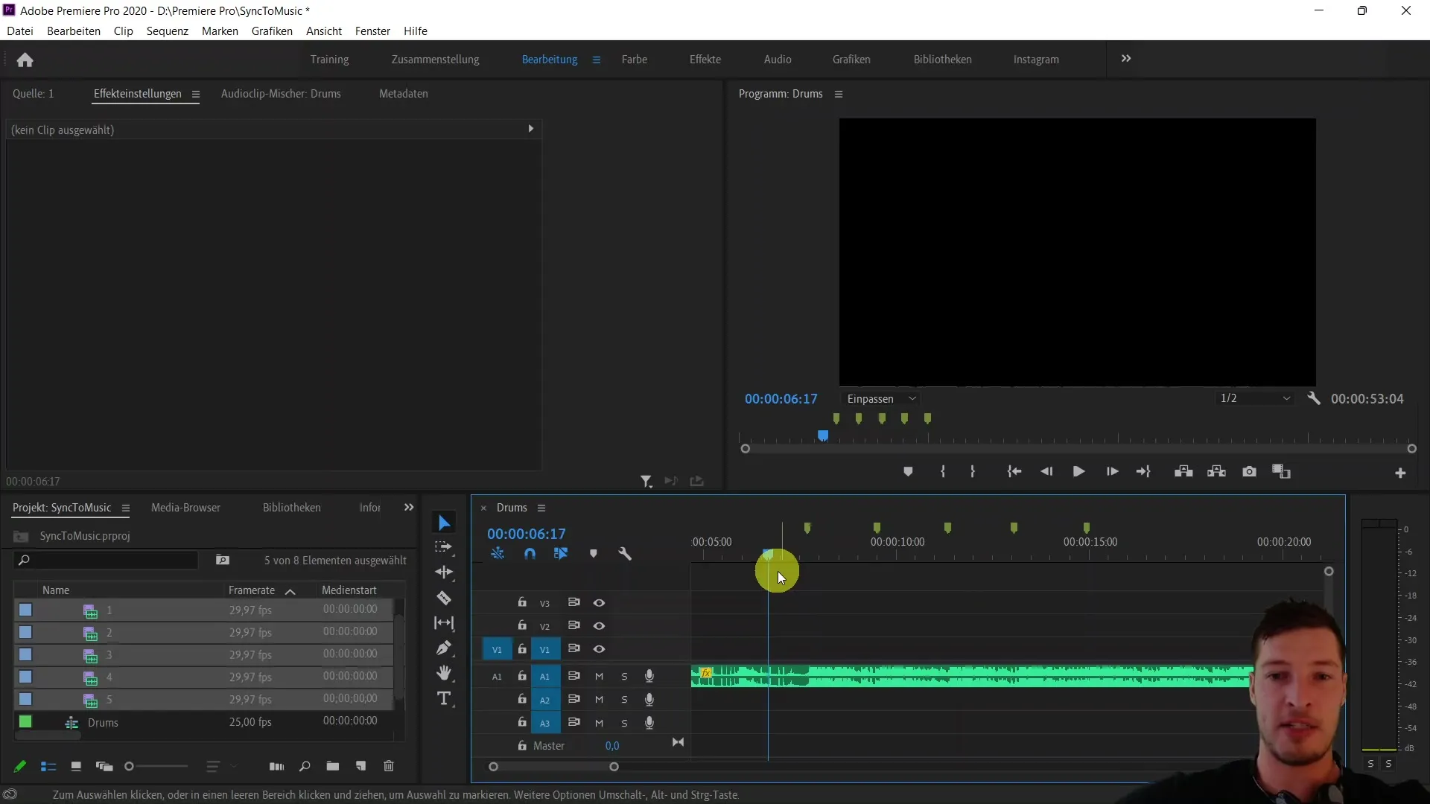1430x804 pixels.
Task: Play the sequence in Program monitor
Action: [1078, 472]
